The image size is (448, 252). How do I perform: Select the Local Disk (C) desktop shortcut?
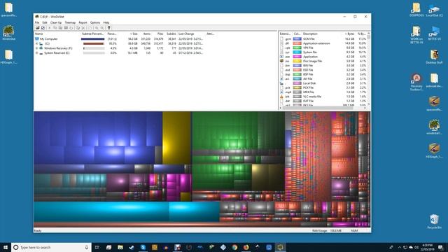point(434,10)
